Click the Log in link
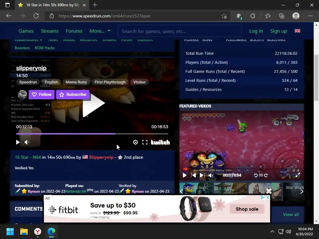Screen dimensions: 319x239 pos(256,31)
